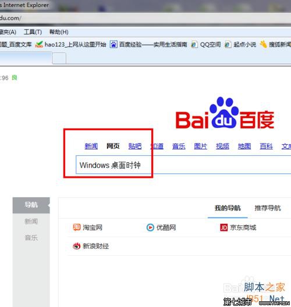The height and width of the screenshot is (307, 291).
Task: Click the Taobao icon beside 淘宝网
Action: 77,227
